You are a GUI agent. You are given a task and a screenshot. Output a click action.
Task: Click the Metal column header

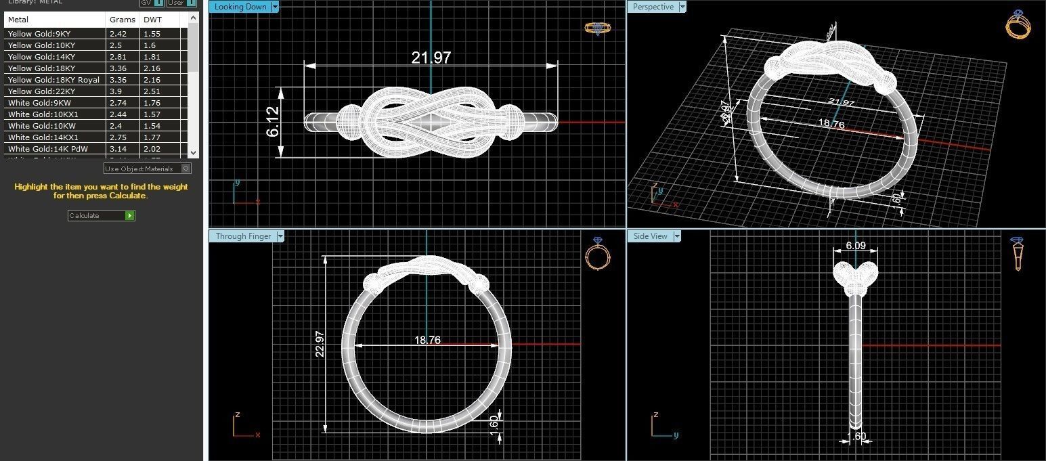click(56, 20)
